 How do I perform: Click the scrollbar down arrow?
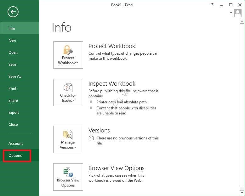click(242, 193)
